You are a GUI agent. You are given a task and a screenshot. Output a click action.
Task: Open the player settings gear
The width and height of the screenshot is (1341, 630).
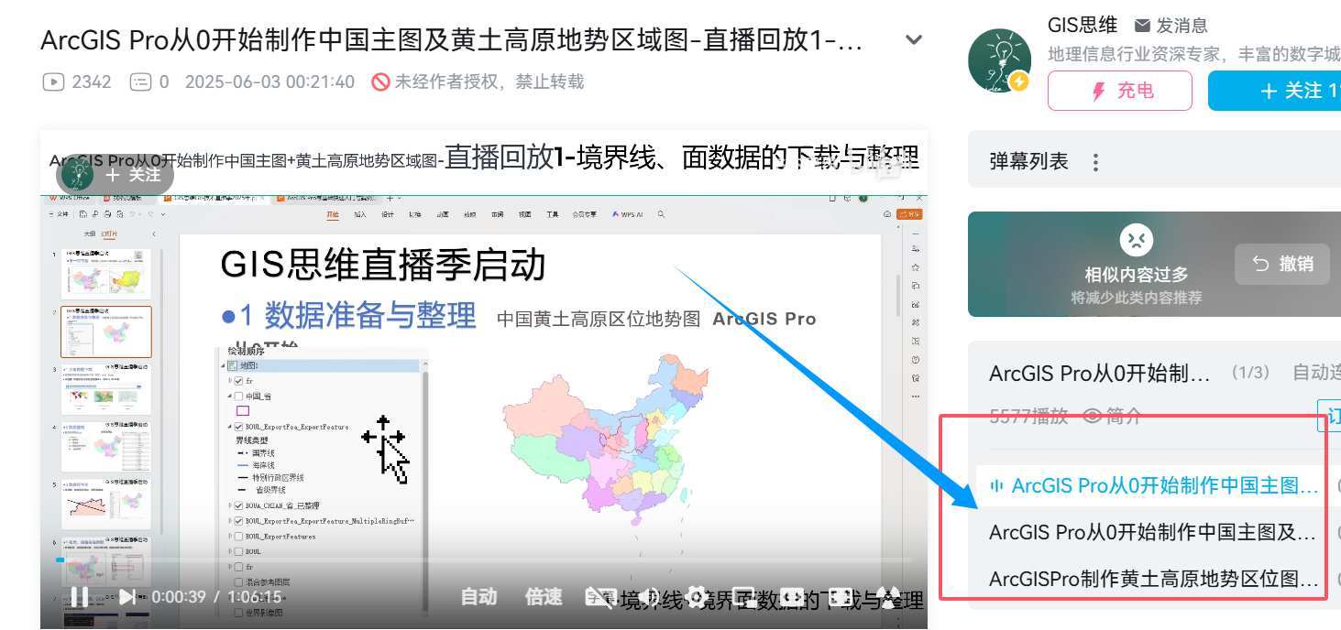[x=698, y=597]
